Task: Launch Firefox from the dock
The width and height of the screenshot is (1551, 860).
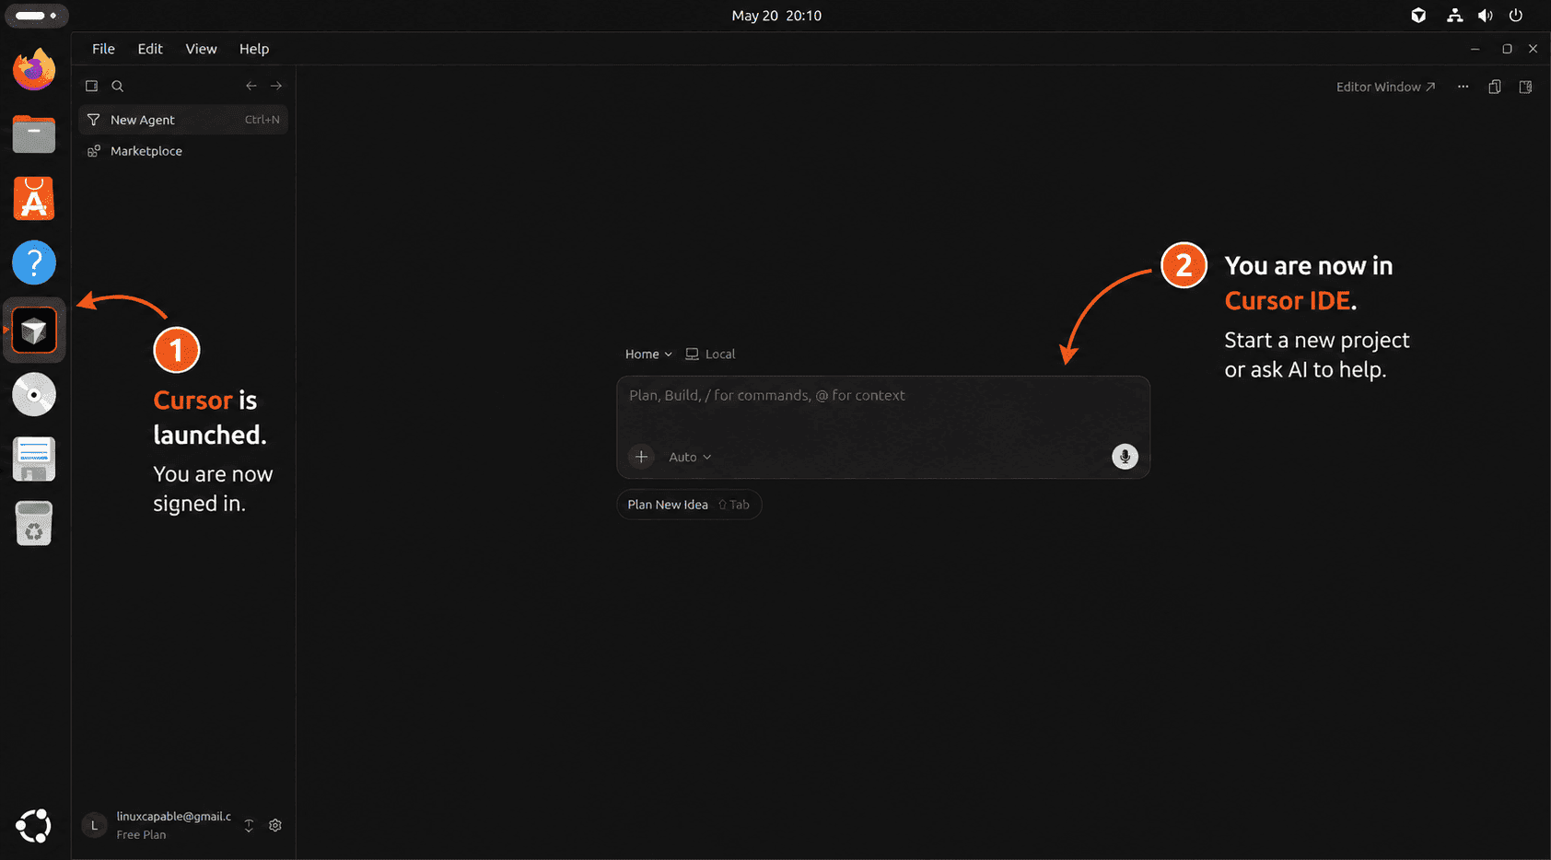Action: pos(34,70)
